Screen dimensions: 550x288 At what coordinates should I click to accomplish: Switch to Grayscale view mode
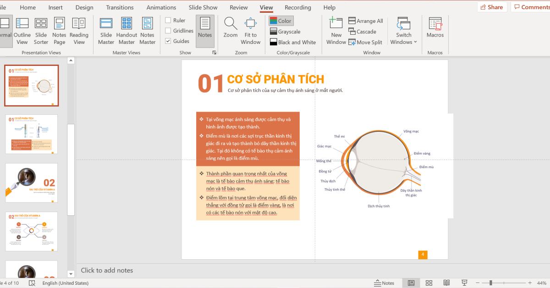(x=285, y=32)
